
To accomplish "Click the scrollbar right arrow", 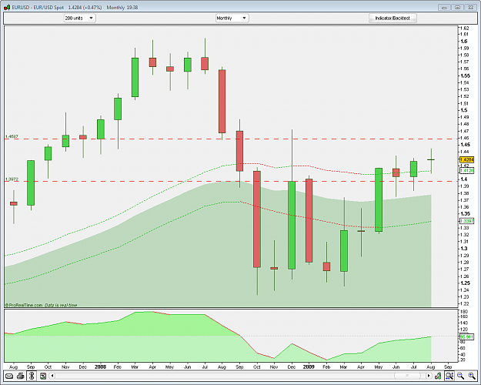I will (x=429, y=376).
